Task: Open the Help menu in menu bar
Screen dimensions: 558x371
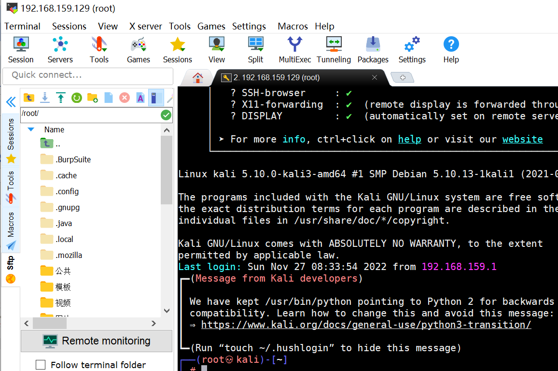Action: pos(324,27)
